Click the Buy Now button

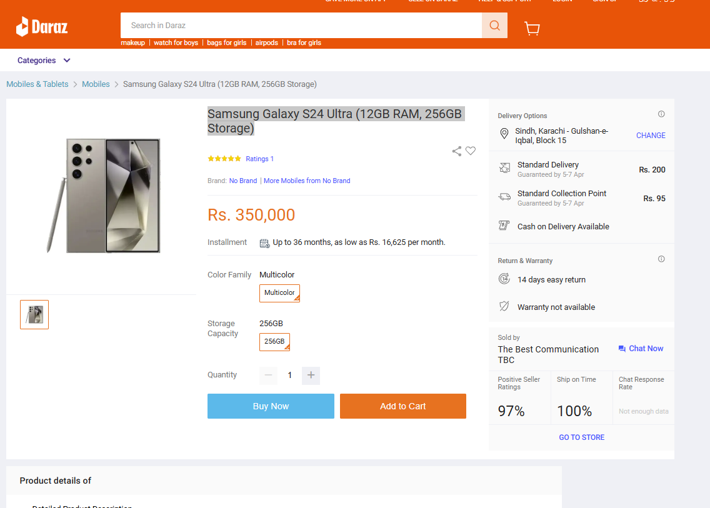click(x=271, y=406)
